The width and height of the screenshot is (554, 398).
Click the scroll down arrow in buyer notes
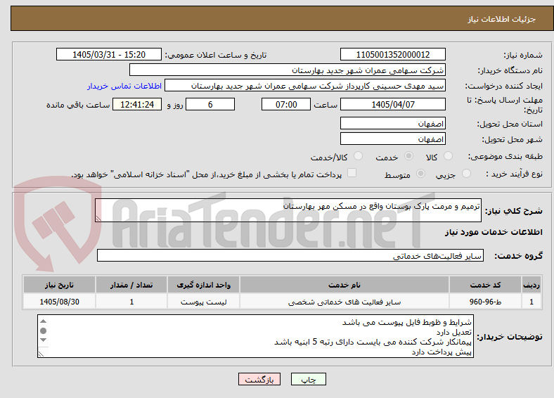coord(43,340)
